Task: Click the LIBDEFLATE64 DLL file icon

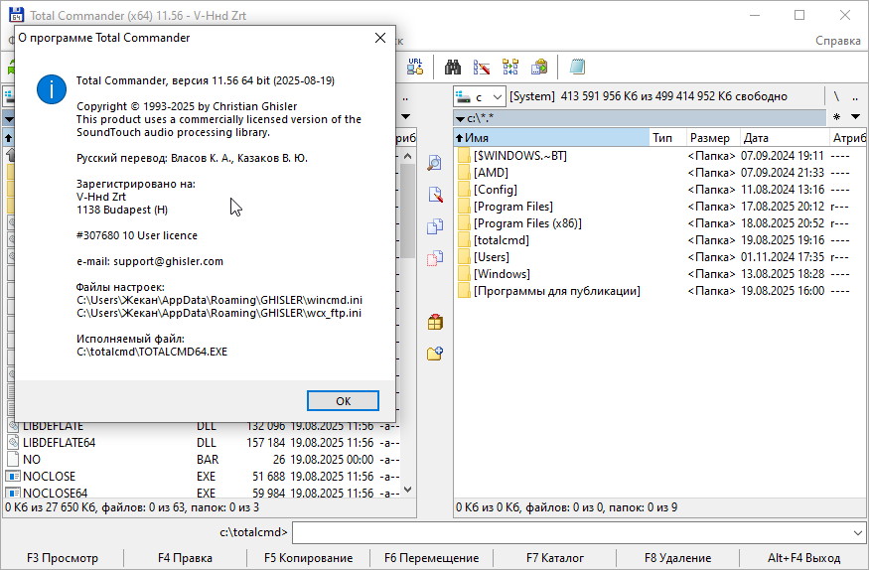Action: (x=13, y=443)
